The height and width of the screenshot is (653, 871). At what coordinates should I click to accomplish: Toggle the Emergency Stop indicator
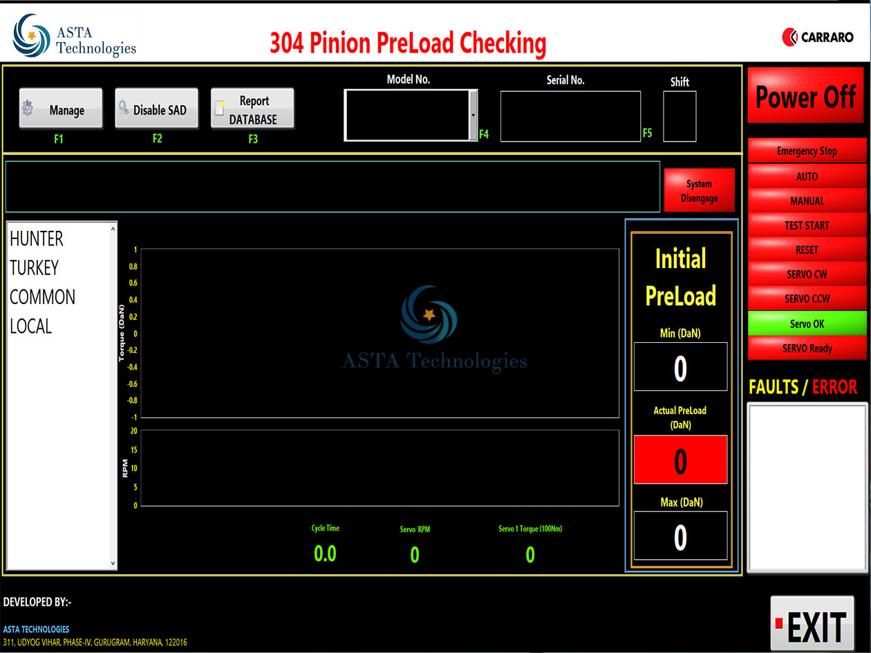pos(807,151)
